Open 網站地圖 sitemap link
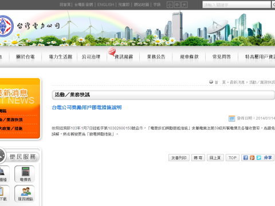The height and width of the screenshot is (206, 275). coord(142,5)
